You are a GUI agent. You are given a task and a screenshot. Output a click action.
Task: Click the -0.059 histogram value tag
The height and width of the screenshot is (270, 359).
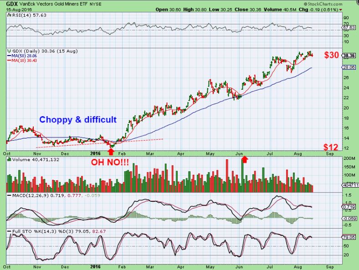tap(349, 219)
